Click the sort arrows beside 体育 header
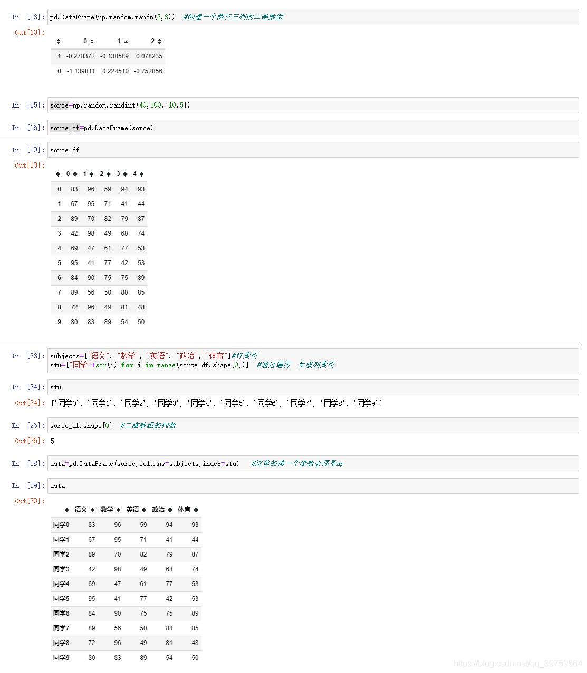587x673 pixels. 196,510
